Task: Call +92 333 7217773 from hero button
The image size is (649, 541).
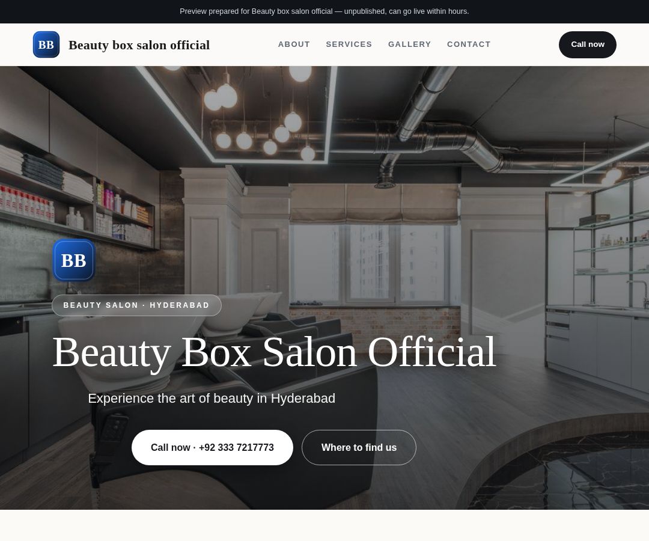Action: 212,447
